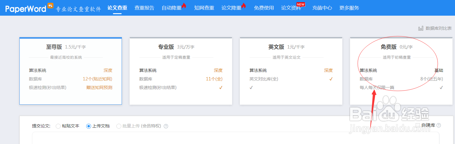Viewport: 455px width, 144px height.
Task: Click the orange checkmark beside 英文对比库(全)
Action: point(331,79)
